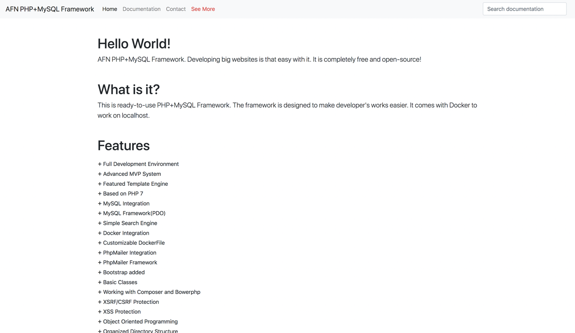Select the 'Basic Classes' line
This screenshot has height=333, width=575.
pos(118,283)
